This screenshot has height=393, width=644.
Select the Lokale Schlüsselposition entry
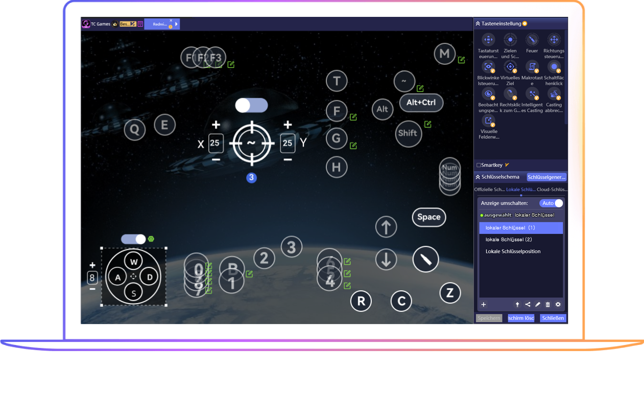click(521, 251)
